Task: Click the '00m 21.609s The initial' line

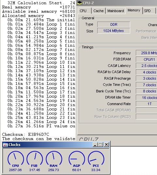Action: click(x=41, y=20)
